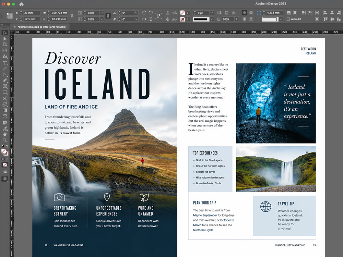This screenshot has height=257, width=343.
Task: Click the Home icon in title bar
Action: [x=21, y=4]
